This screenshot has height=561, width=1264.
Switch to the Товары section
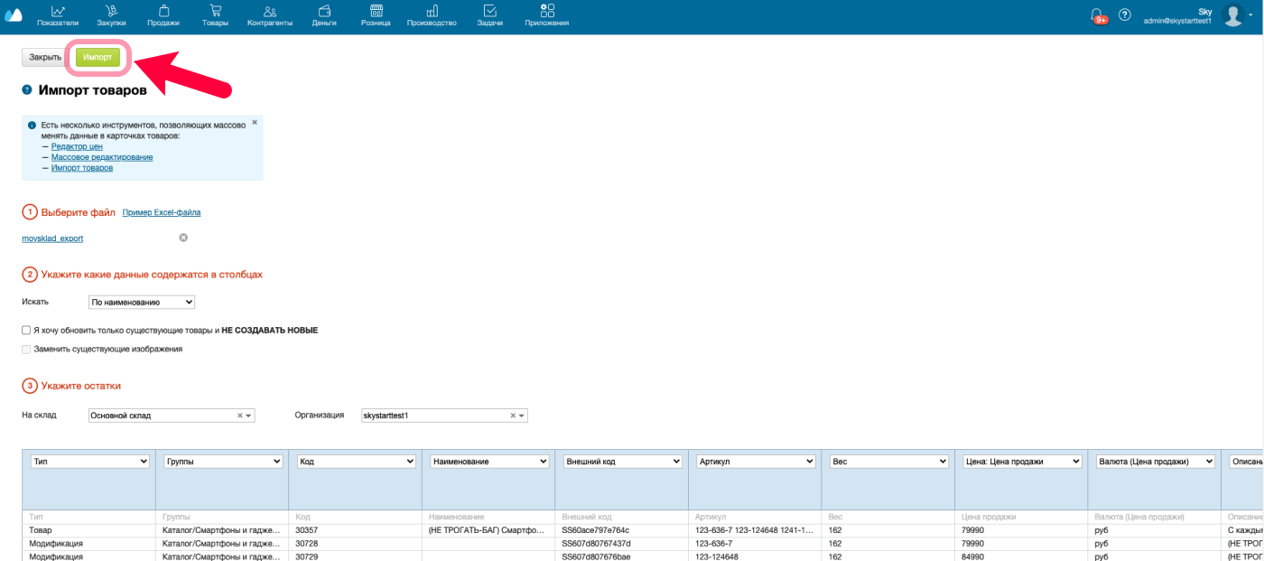(216, 15)
